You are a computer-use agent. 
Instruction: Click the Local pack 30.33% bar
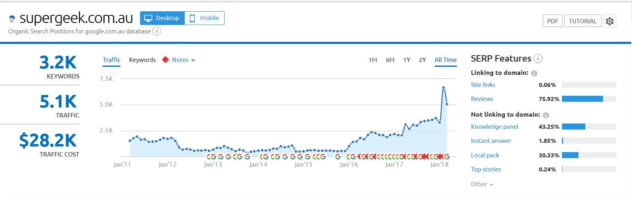click(589, 155)
